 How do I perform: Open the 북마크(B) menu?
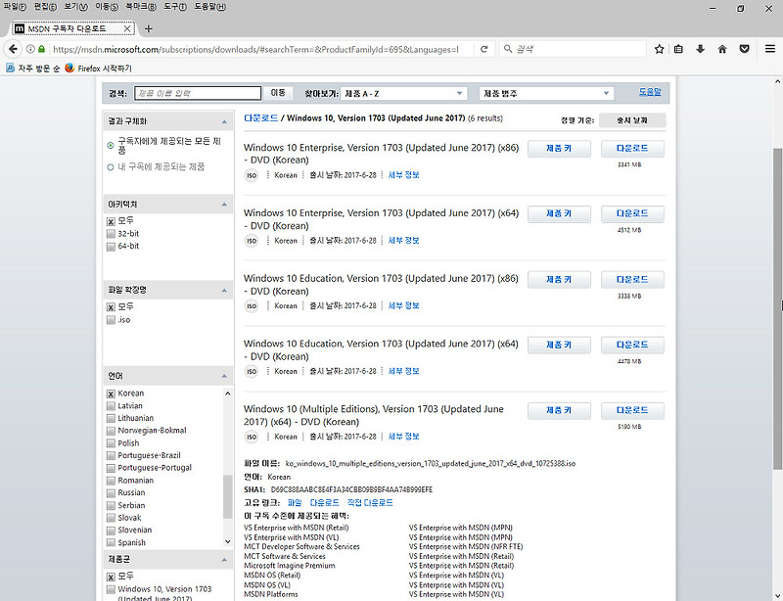[141, 7]
